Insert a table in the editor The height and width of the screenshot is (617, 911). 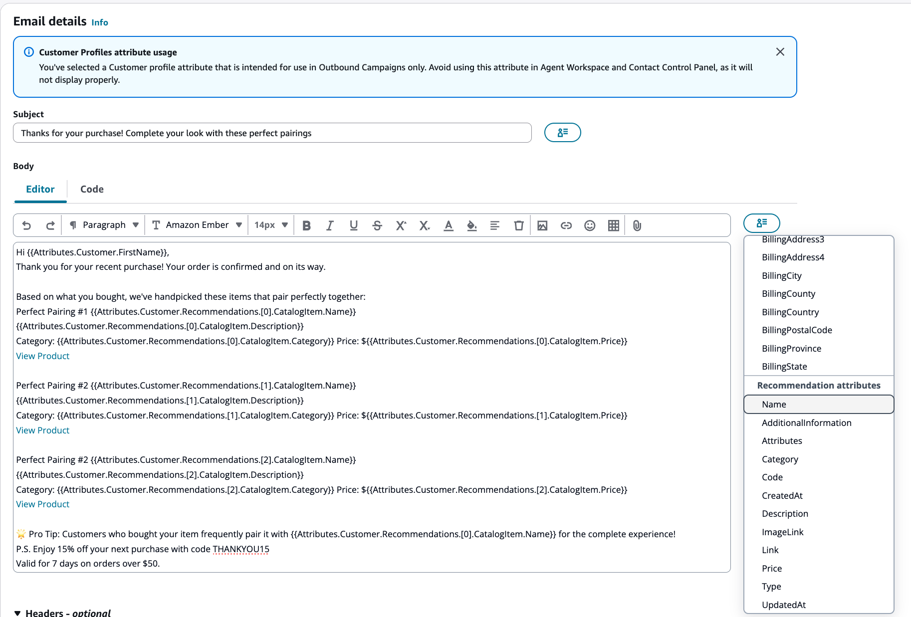pos(613,225)
